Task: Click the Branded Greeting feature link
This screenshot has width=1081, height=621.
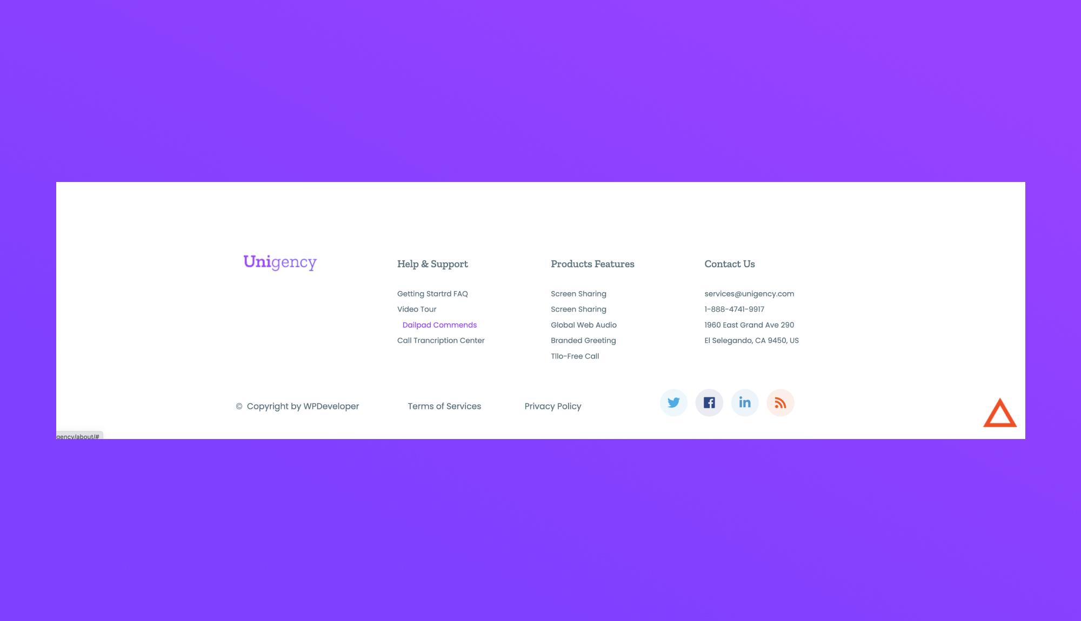Action: click(x=584, y=340)
